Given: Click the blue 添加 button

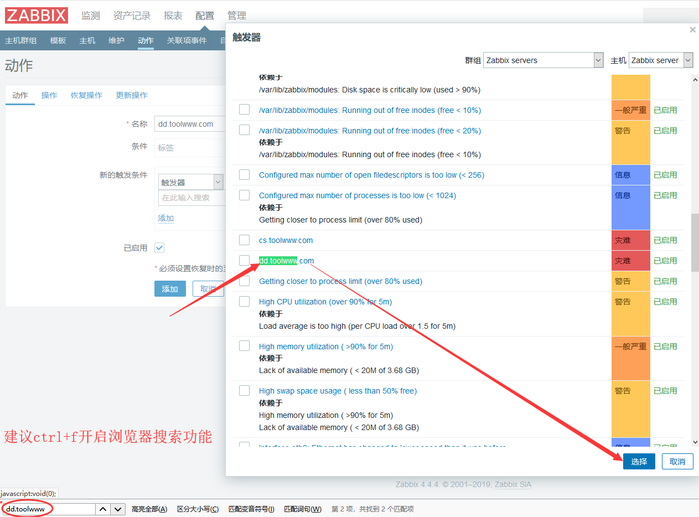Looking at the screenshot, I should tap(170, 289).
